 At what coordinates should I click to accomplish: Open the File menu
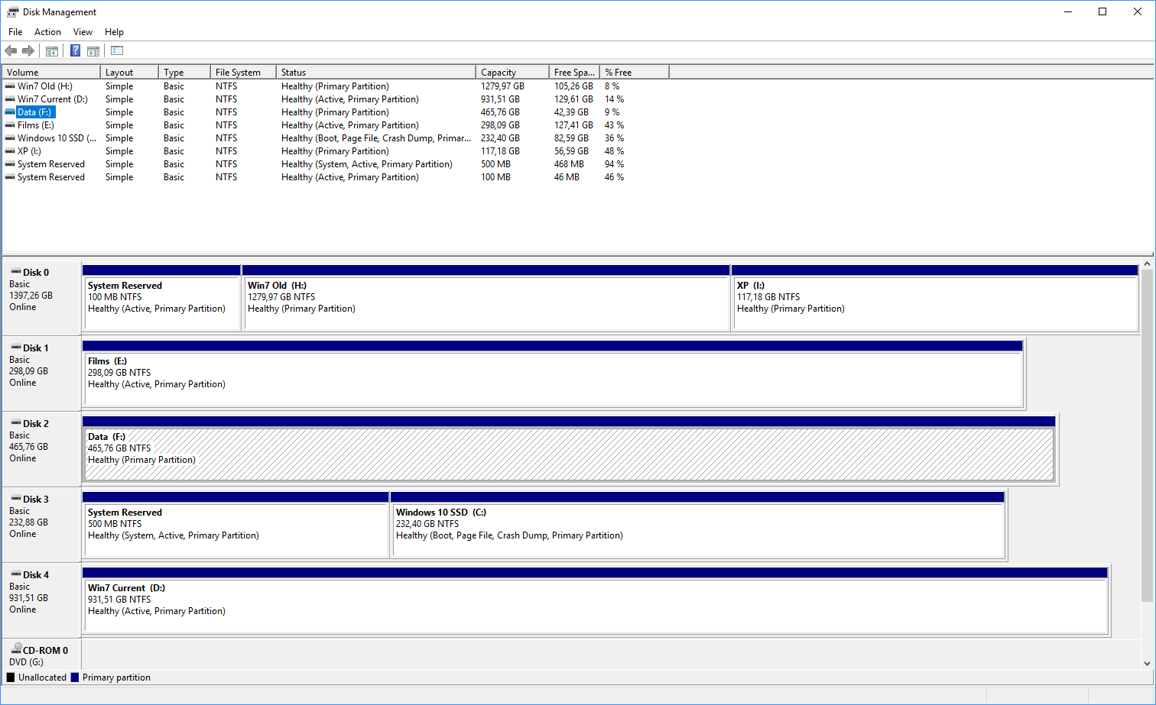[15, 31]
